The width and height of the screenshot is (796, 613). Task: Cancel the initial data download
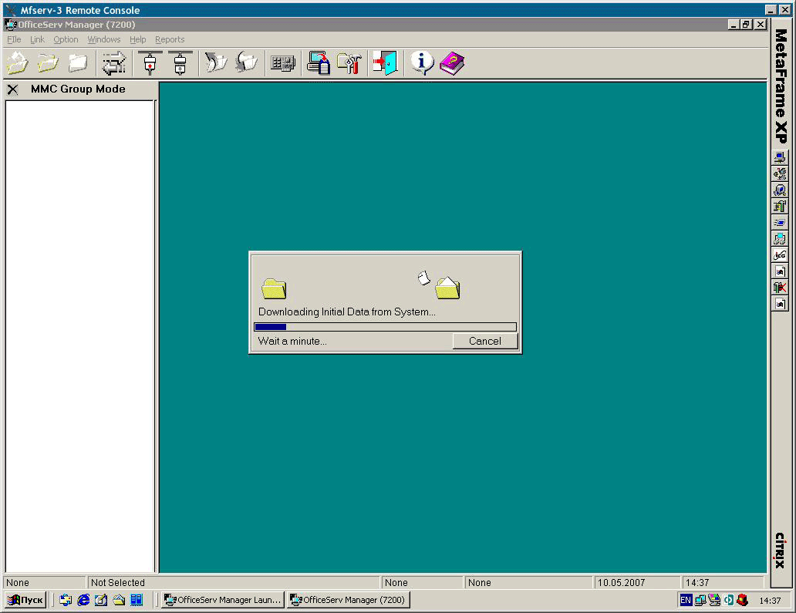click(x=485, y=341)
